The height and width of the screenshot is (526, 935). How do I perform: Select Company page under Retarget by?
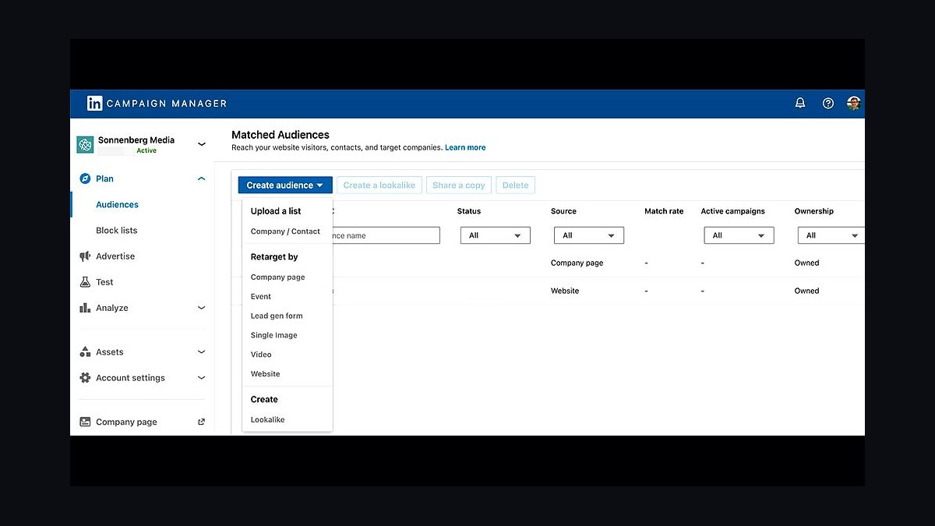[278, 277]
